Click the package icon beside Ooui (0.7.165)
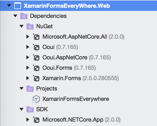 click(36, 47)
